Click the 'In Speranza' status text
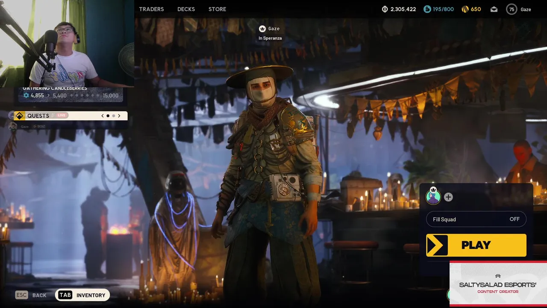 point(270,38)
